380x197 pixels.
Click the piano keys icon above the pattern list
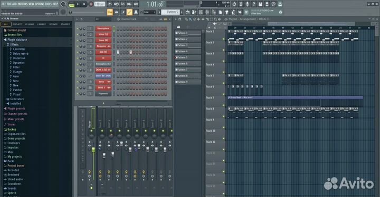point(178,27)
